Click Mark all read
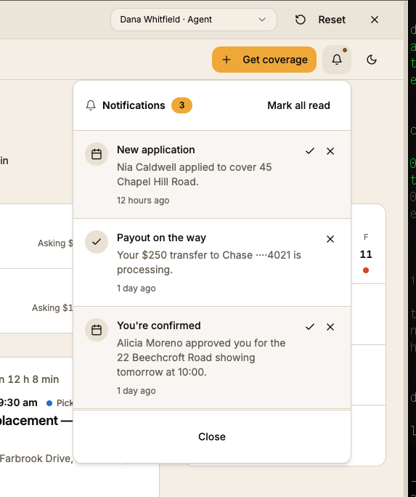This screenshot has width=416, height=497. click(298, 105)
